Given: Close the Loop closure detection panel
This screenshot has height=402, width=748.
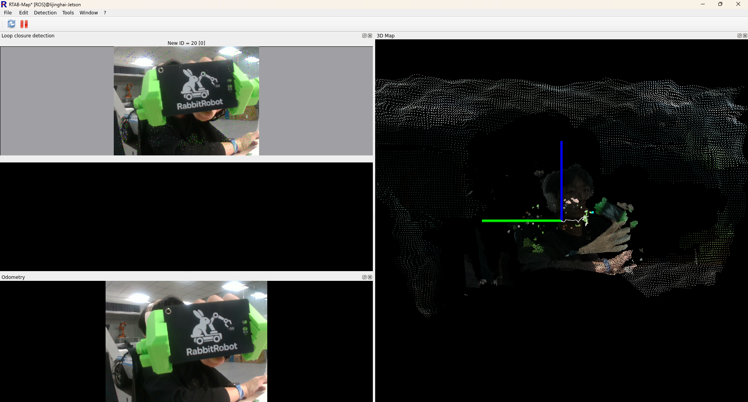Looking at the screenshot, I should [370, 36].
